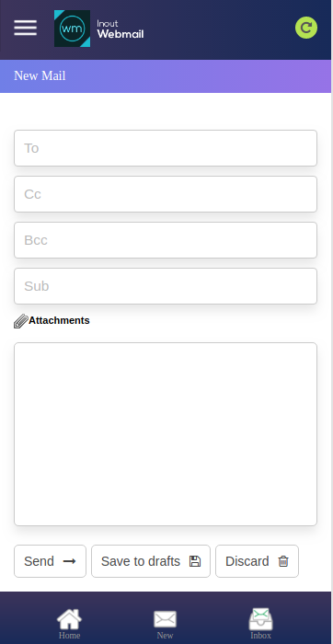Click the Inout Webmail wm logo
This screenshot has height=644, width=333.
(73, 29)
